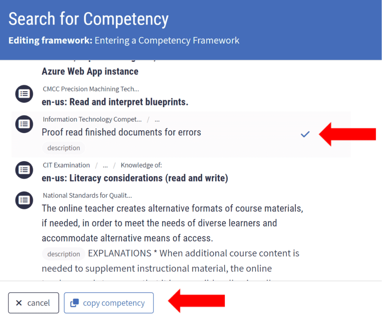This screenshot has height=321, width=382.
Task: Expand the description label under Proof read competency
Action: click(x=63, y=148)
